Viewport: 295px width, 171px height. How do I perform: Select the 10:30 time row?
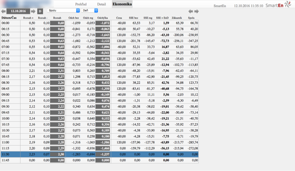(100, 131)
